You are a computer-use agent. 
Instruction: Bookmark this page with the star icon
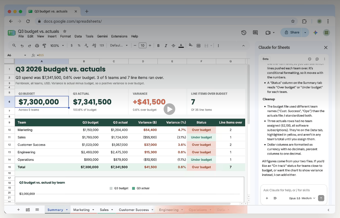pyautogui.click(x=293, y=21)
